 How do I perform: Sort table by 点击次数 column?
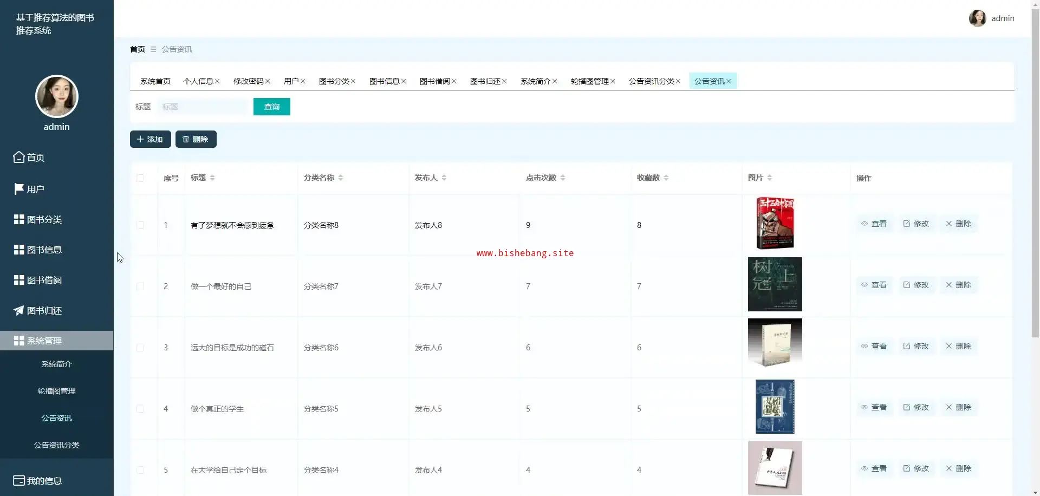coord(563,178)
